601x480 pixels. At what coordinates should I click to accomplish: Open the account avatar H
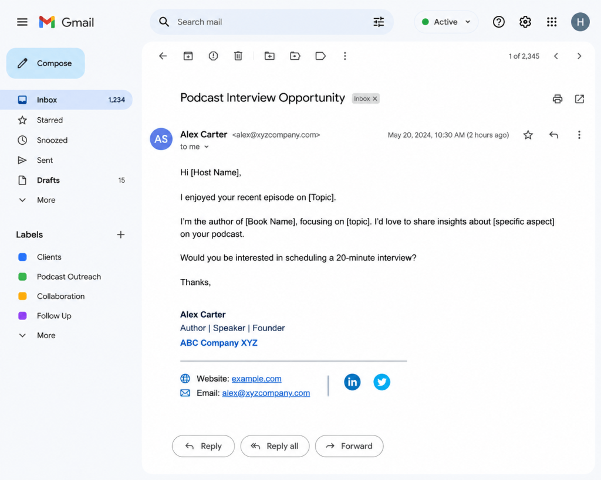[x=580, y=22]
